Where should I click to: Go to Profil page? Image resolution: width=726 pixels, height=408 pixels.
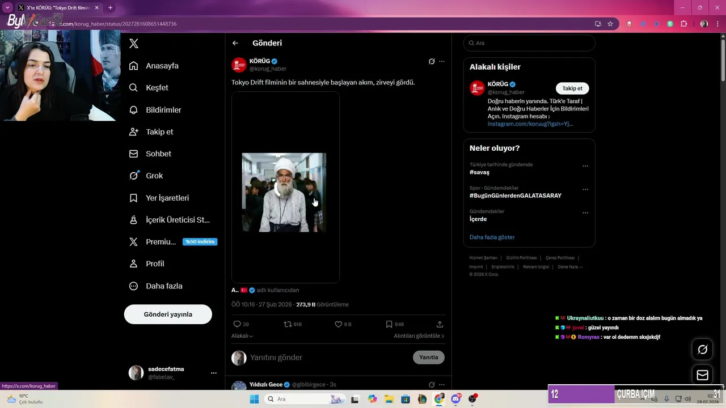pyautogui.click(x=147, y=264)
